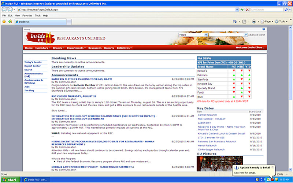Image resolution: width=293 pixels, height=183 pixels.
Task: Click the new tab button
Action: [69, 22]
